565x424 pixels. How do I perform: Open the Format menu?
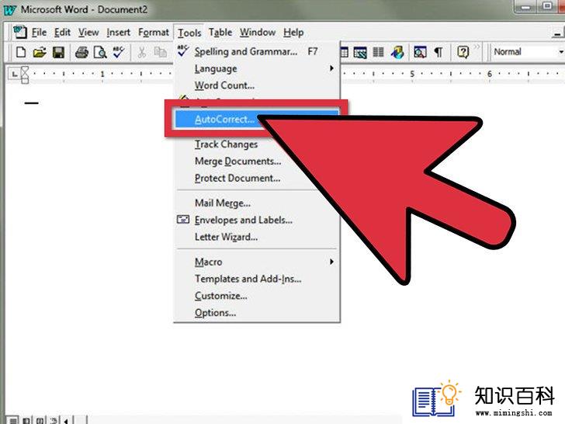click(154, 33)
